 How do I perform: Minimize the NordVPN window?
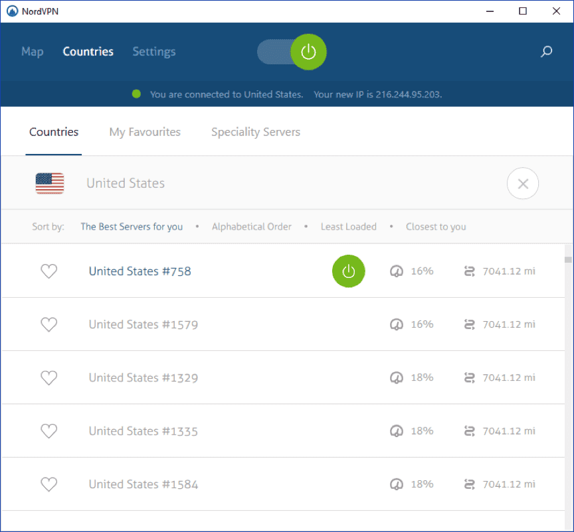(x=490, y=11)
